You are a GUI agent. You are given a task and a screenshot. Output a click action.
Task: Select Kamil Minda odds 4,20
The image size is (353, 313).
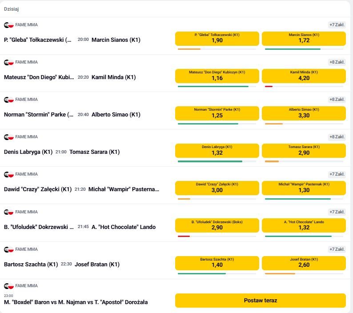[304, 76]
